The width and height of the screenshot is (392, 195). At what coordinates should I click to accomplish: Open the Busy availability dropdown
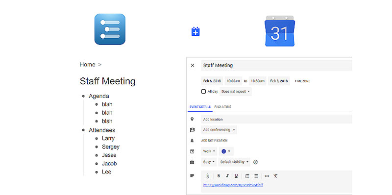pyautogui.click(x=209, y=162)
